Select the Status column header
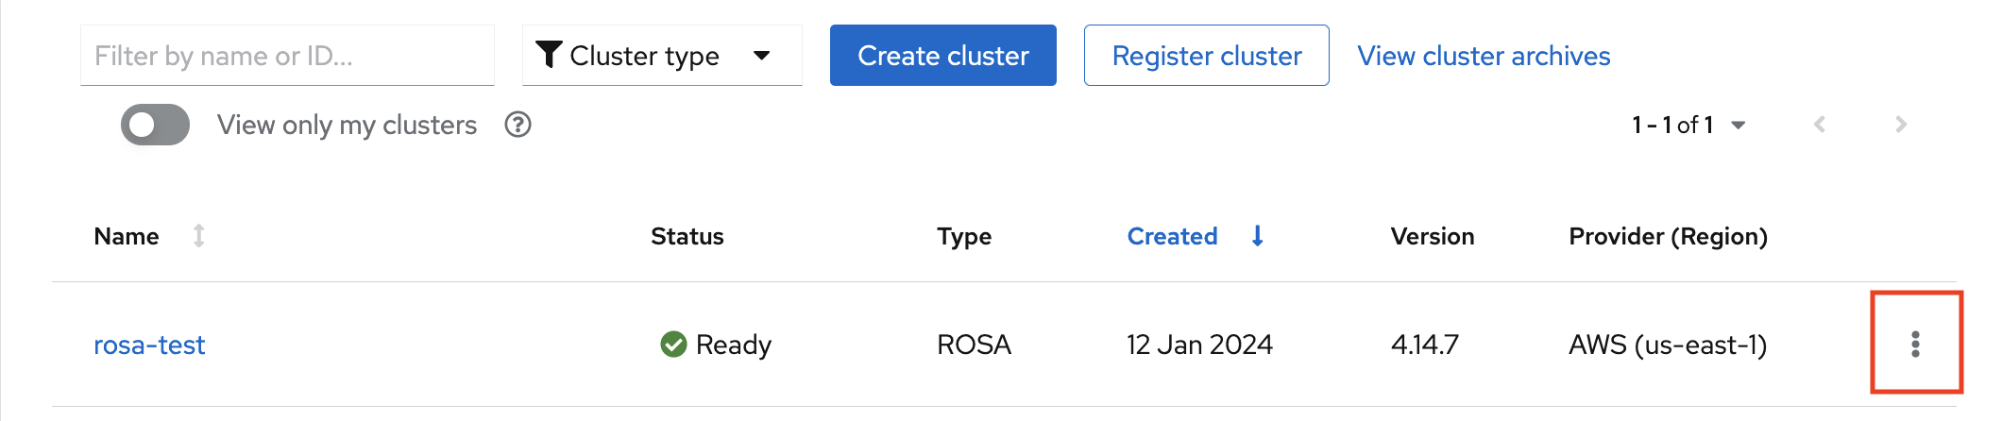This screenshot has height=421, width=2002. pos(687,236)
